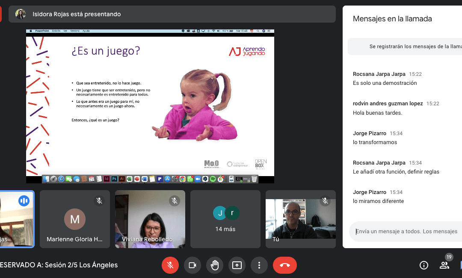Unmute your microphone in the call controls
The image size is (462, 278).
pyautogui.click(x=170, y=265)
